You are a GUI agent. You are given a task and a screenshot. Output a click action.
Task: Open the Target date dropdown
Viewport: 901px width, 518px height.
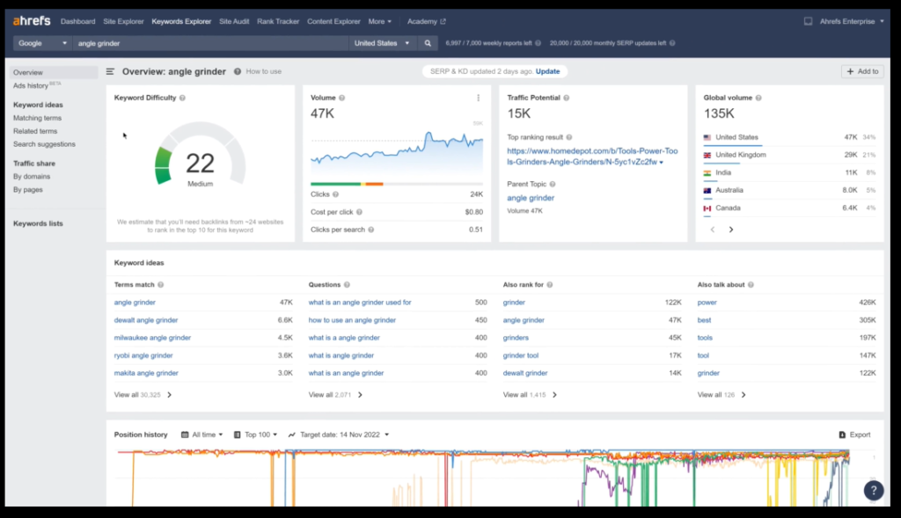pos(339,434)
